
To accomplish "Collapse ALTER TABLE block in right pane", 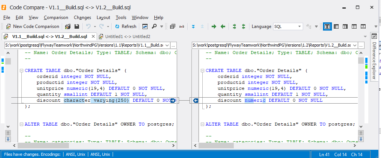I will click(202, 124).
